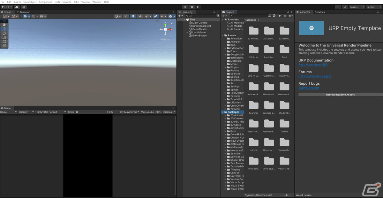Toggle Hierarchy panel lock
Screen dimensions: 383x198
(215, 12)
